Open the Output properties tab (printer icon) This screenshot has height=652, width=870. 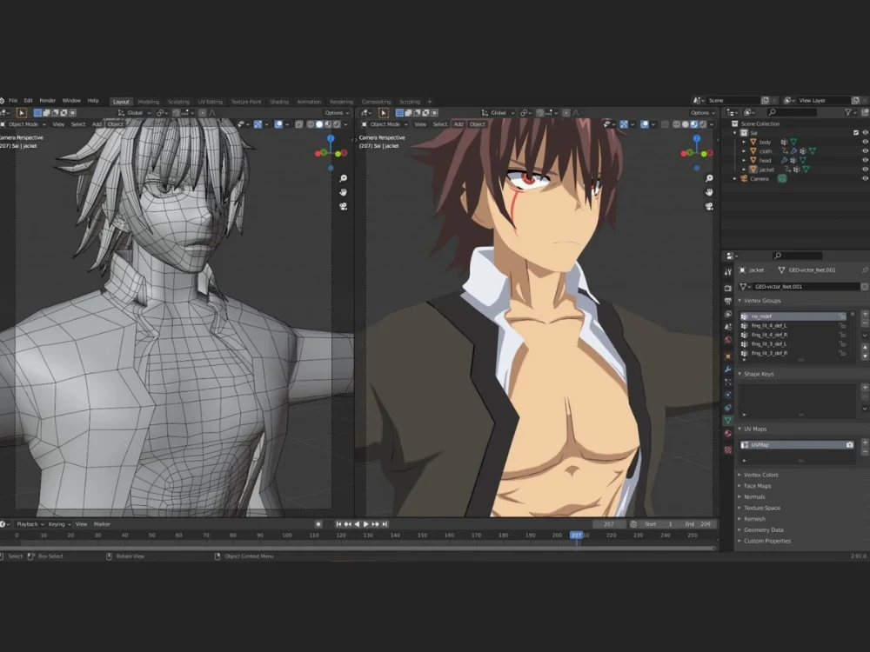coord(728,301)
